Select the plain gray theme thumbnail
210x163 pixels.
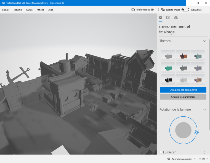168,55
